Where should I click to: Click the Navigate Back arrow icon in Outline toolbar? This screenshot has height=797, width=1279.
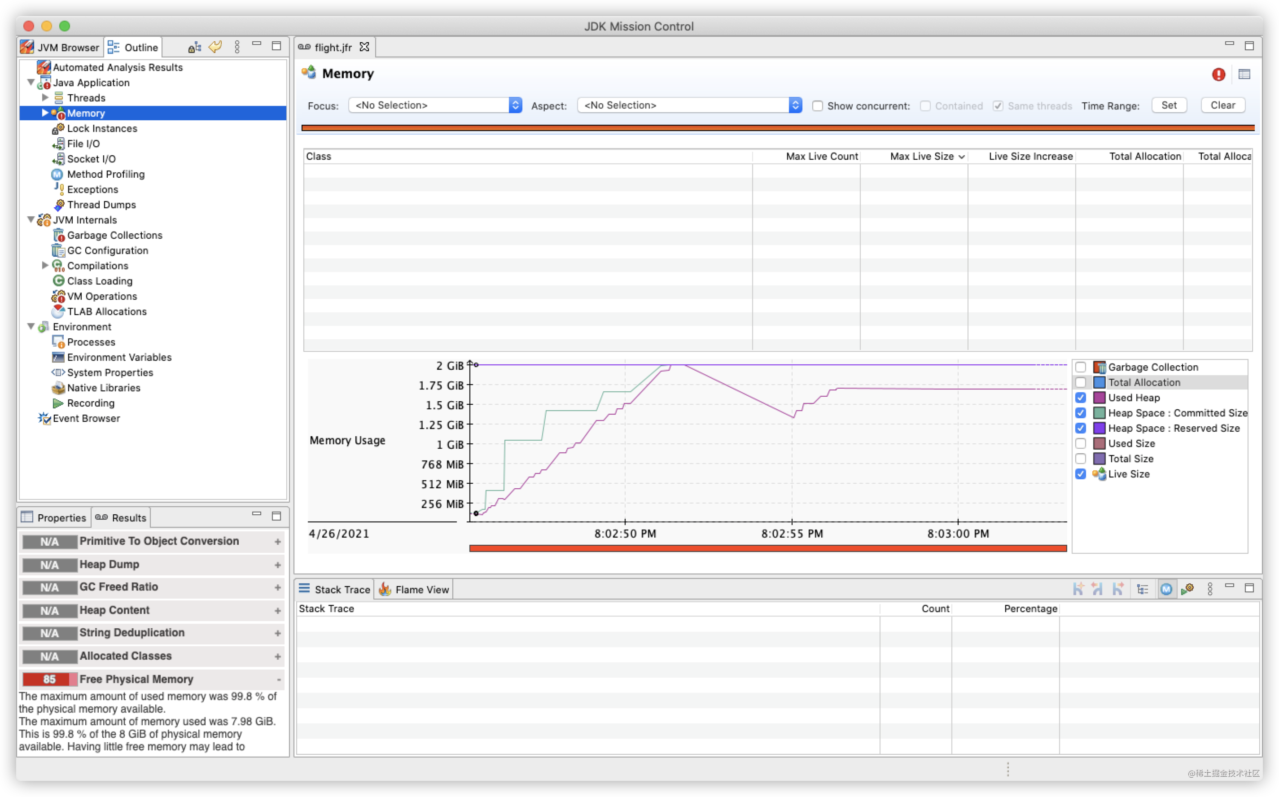[215, 46]
